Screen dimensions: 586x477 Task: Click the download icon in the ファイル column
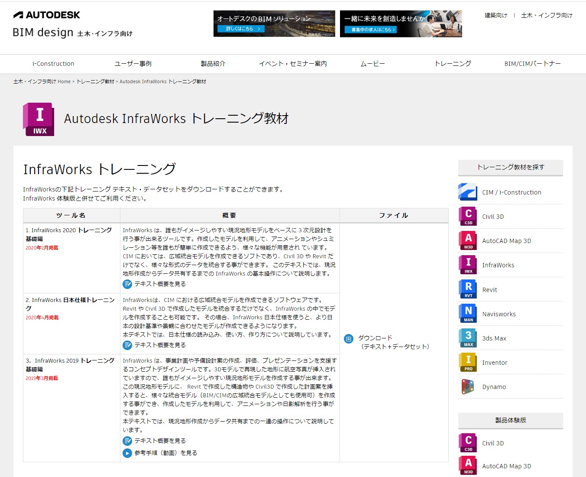349,339
